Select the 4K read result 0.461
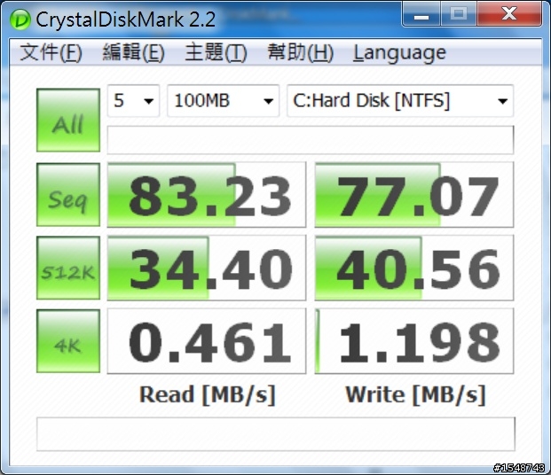Viewport: 551px width, 475px height. (207, 341)
